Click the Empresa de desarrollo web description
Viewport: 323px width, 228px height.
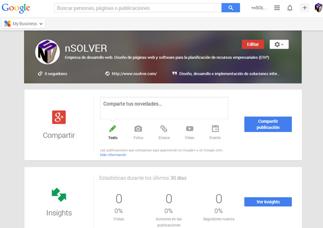pos(167,57)
